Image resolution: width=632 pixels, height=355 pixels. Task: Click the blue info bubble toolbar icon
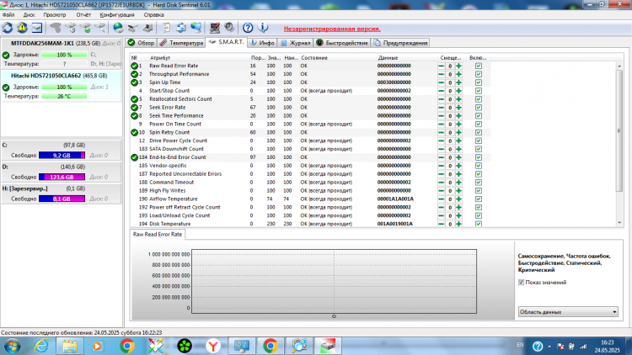[263, 28]
